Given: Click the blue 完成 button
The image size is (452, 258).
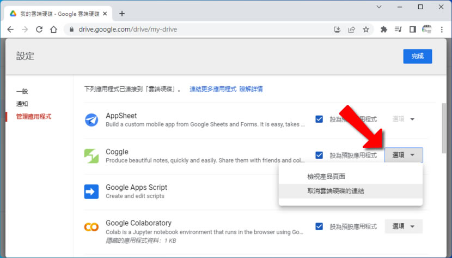Looking at the screenshot, I should [417, 56].
